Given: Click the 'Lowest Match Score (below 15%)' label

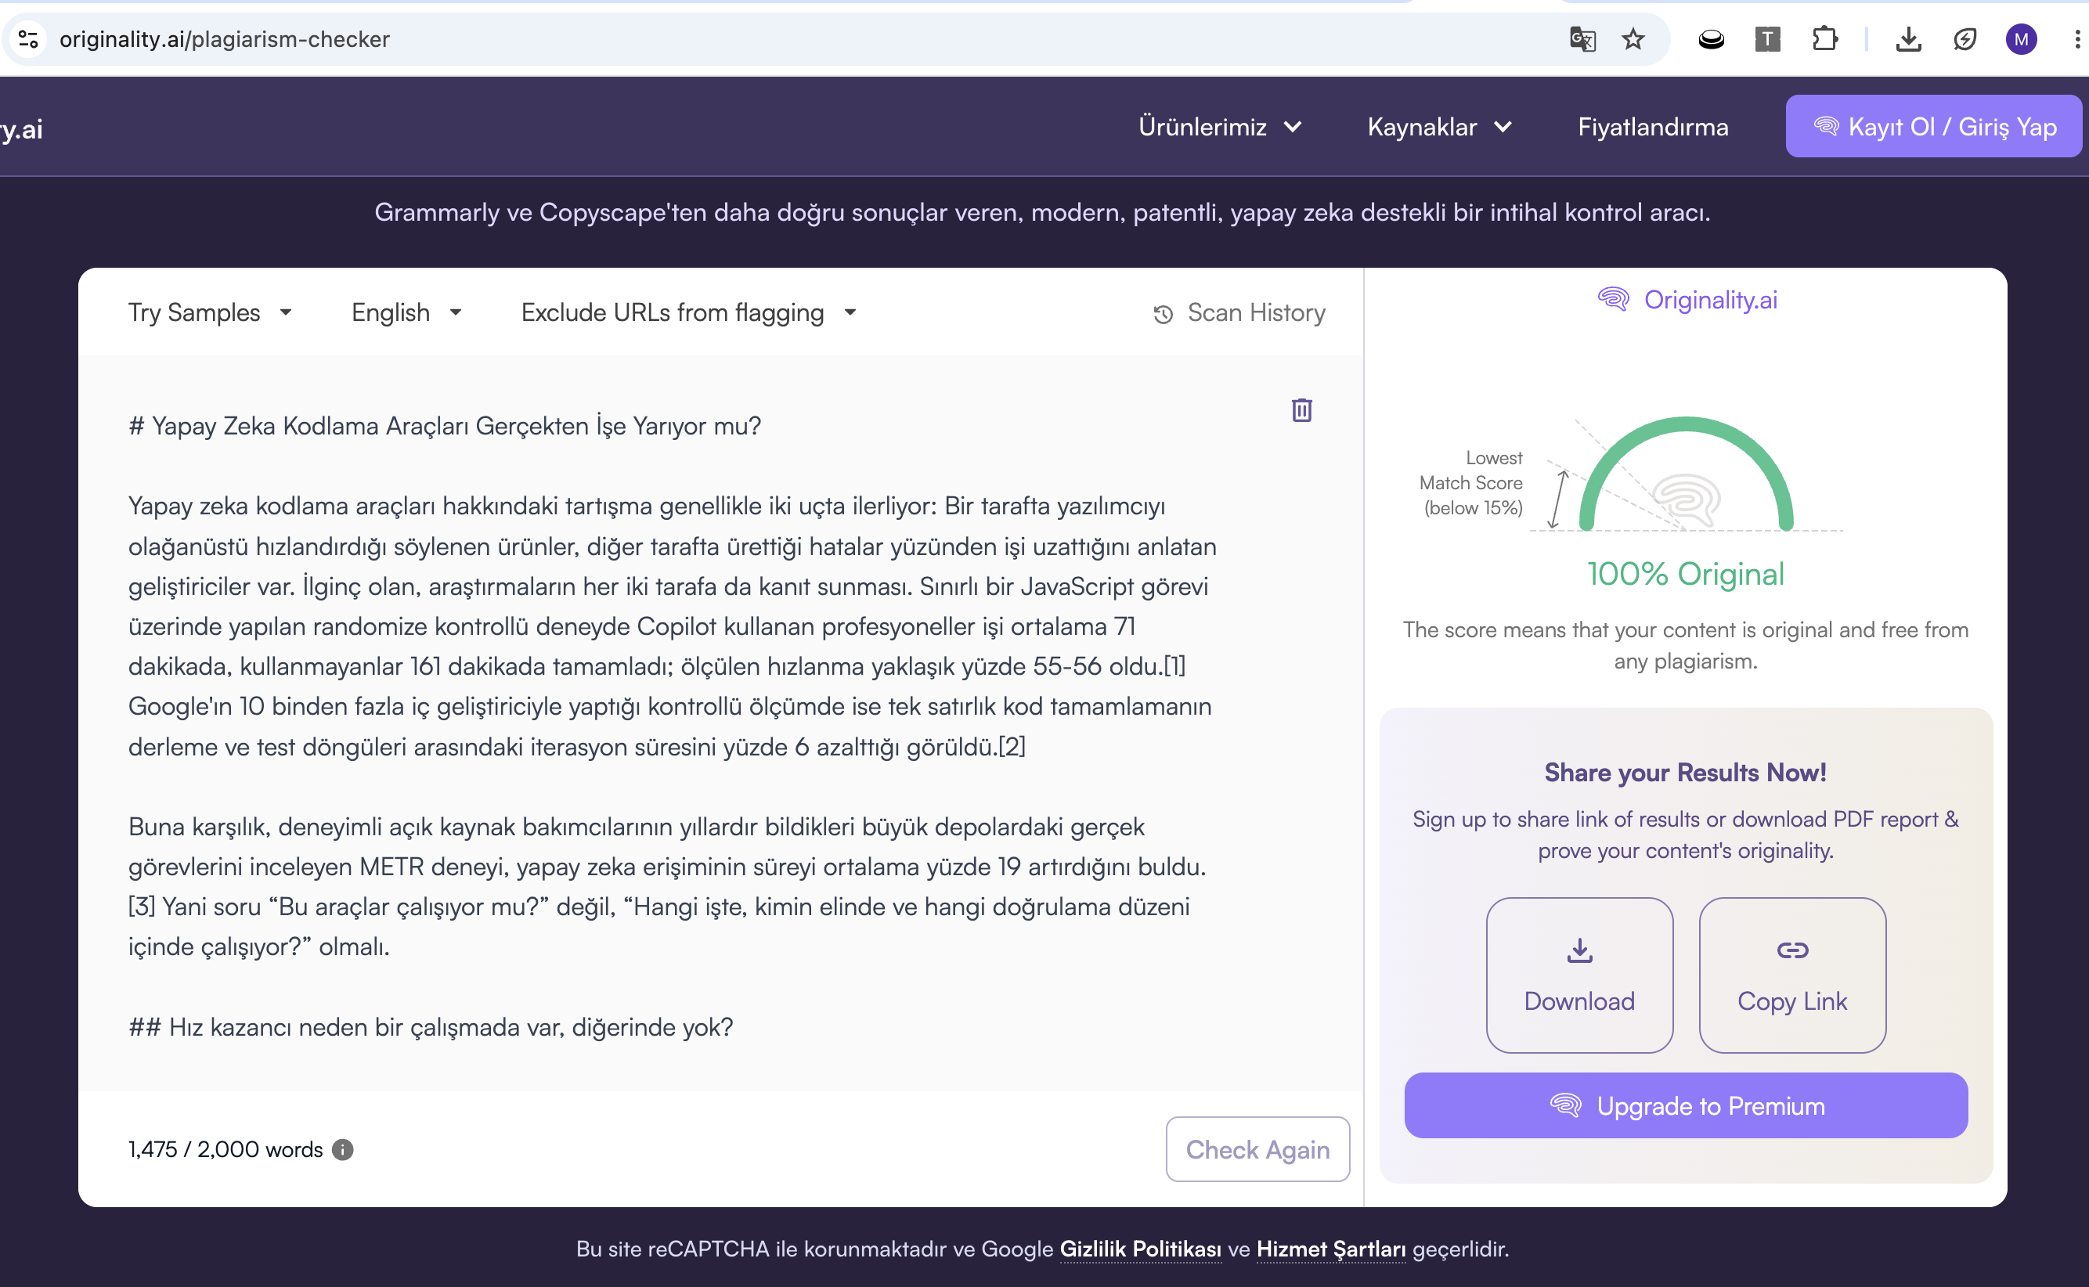Looking at the screenshot, I should coord(1472,482).
